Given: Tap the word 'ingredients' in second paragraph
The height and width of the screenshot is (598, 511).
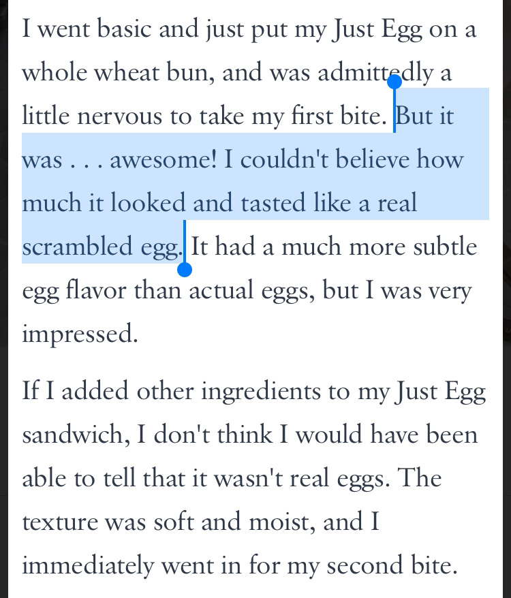Looking at the screenshot, I should click(x=261, y=392).
